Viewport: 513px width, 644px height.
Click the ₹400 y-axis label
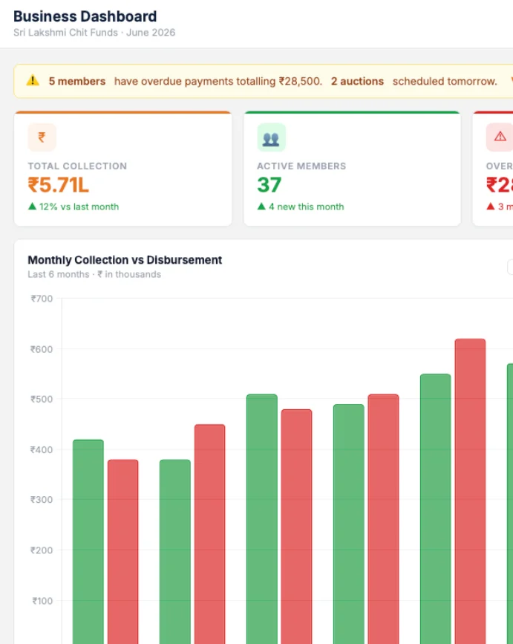coord(42,449)
